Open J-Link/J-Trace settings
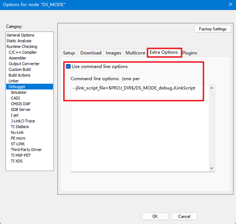 pos(23,121)
